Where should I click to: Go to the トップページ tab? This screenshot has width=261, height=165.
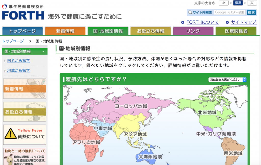coord(22,31)
